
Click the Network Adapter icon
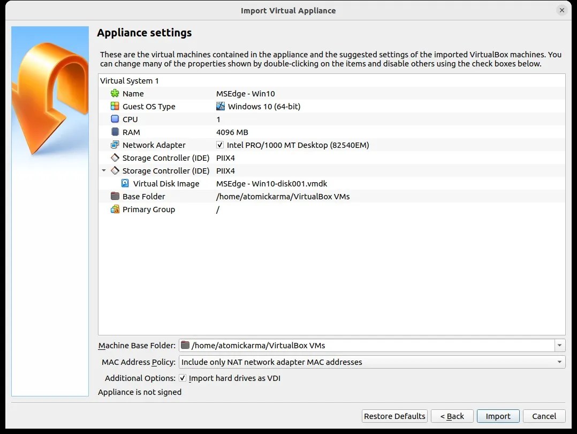pyautogui.click(x=115, y=145)
